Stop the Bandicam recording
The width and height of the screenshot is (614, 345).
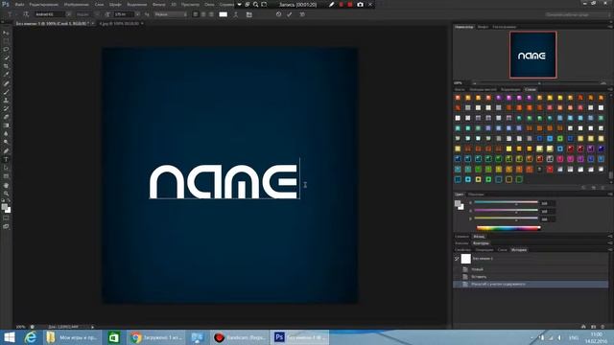click(x=350, y=4)
